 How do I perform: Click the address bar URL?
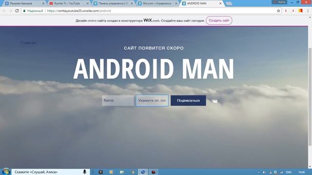[79, 11]
